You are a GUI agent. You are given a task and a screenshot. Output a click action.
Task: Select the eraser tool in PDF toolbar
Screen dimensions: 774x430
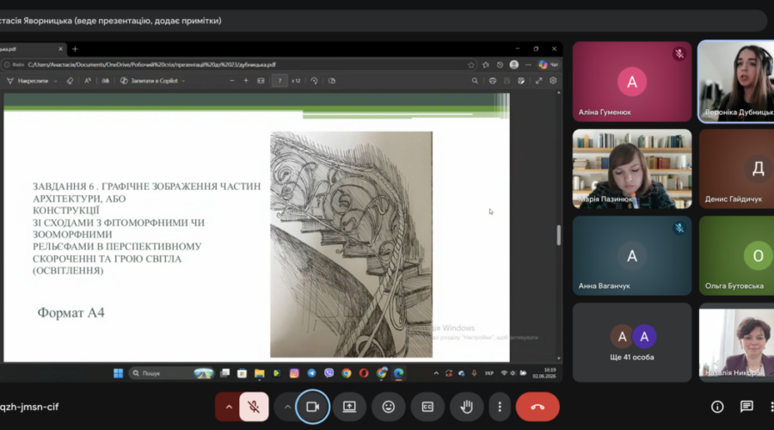pos(70,81)
